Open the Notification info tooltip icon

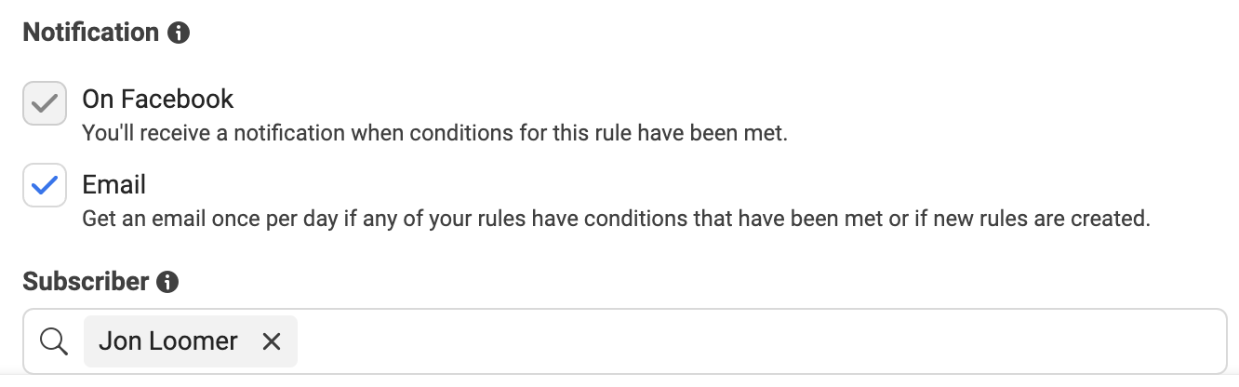178,33
